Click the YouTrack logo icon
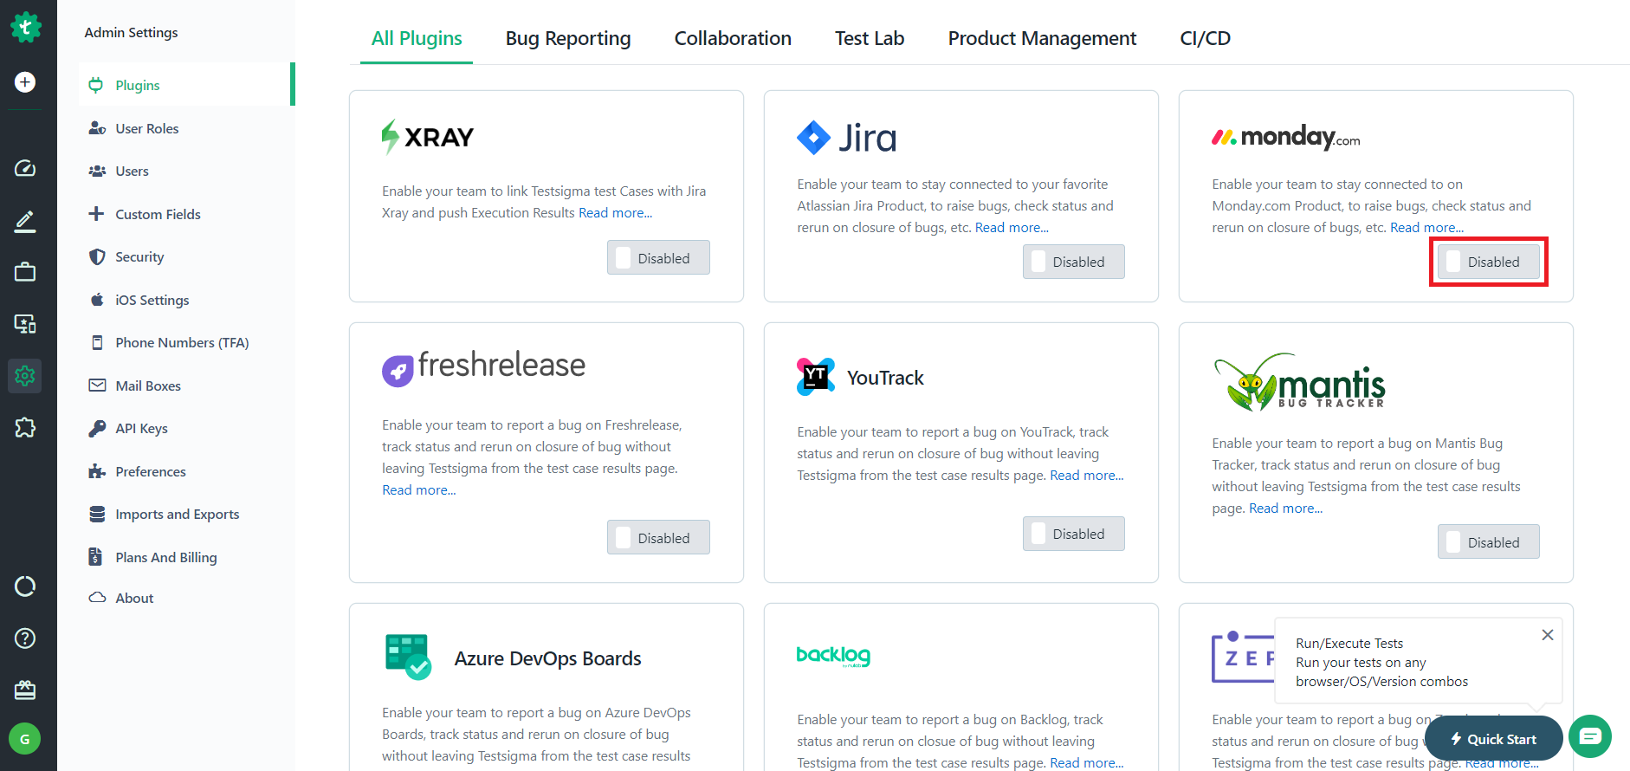Image resolution: width=1630 pixels, height=771 pixels. click(816, 377)
